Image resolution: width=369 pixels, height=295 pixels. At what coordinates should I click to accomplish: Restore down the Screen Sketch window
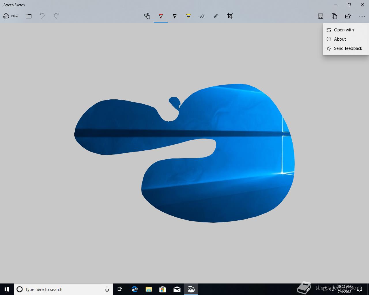coord(349,5)
